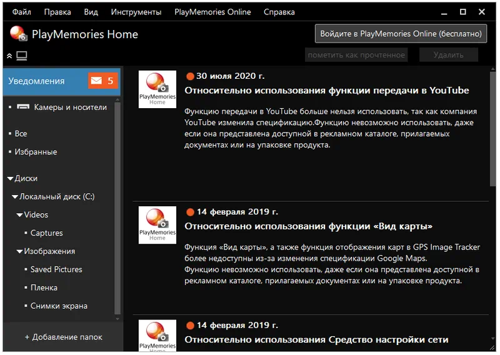
Task: Click the Камеры и носители drive icon
Action: (x=23, y=107)
